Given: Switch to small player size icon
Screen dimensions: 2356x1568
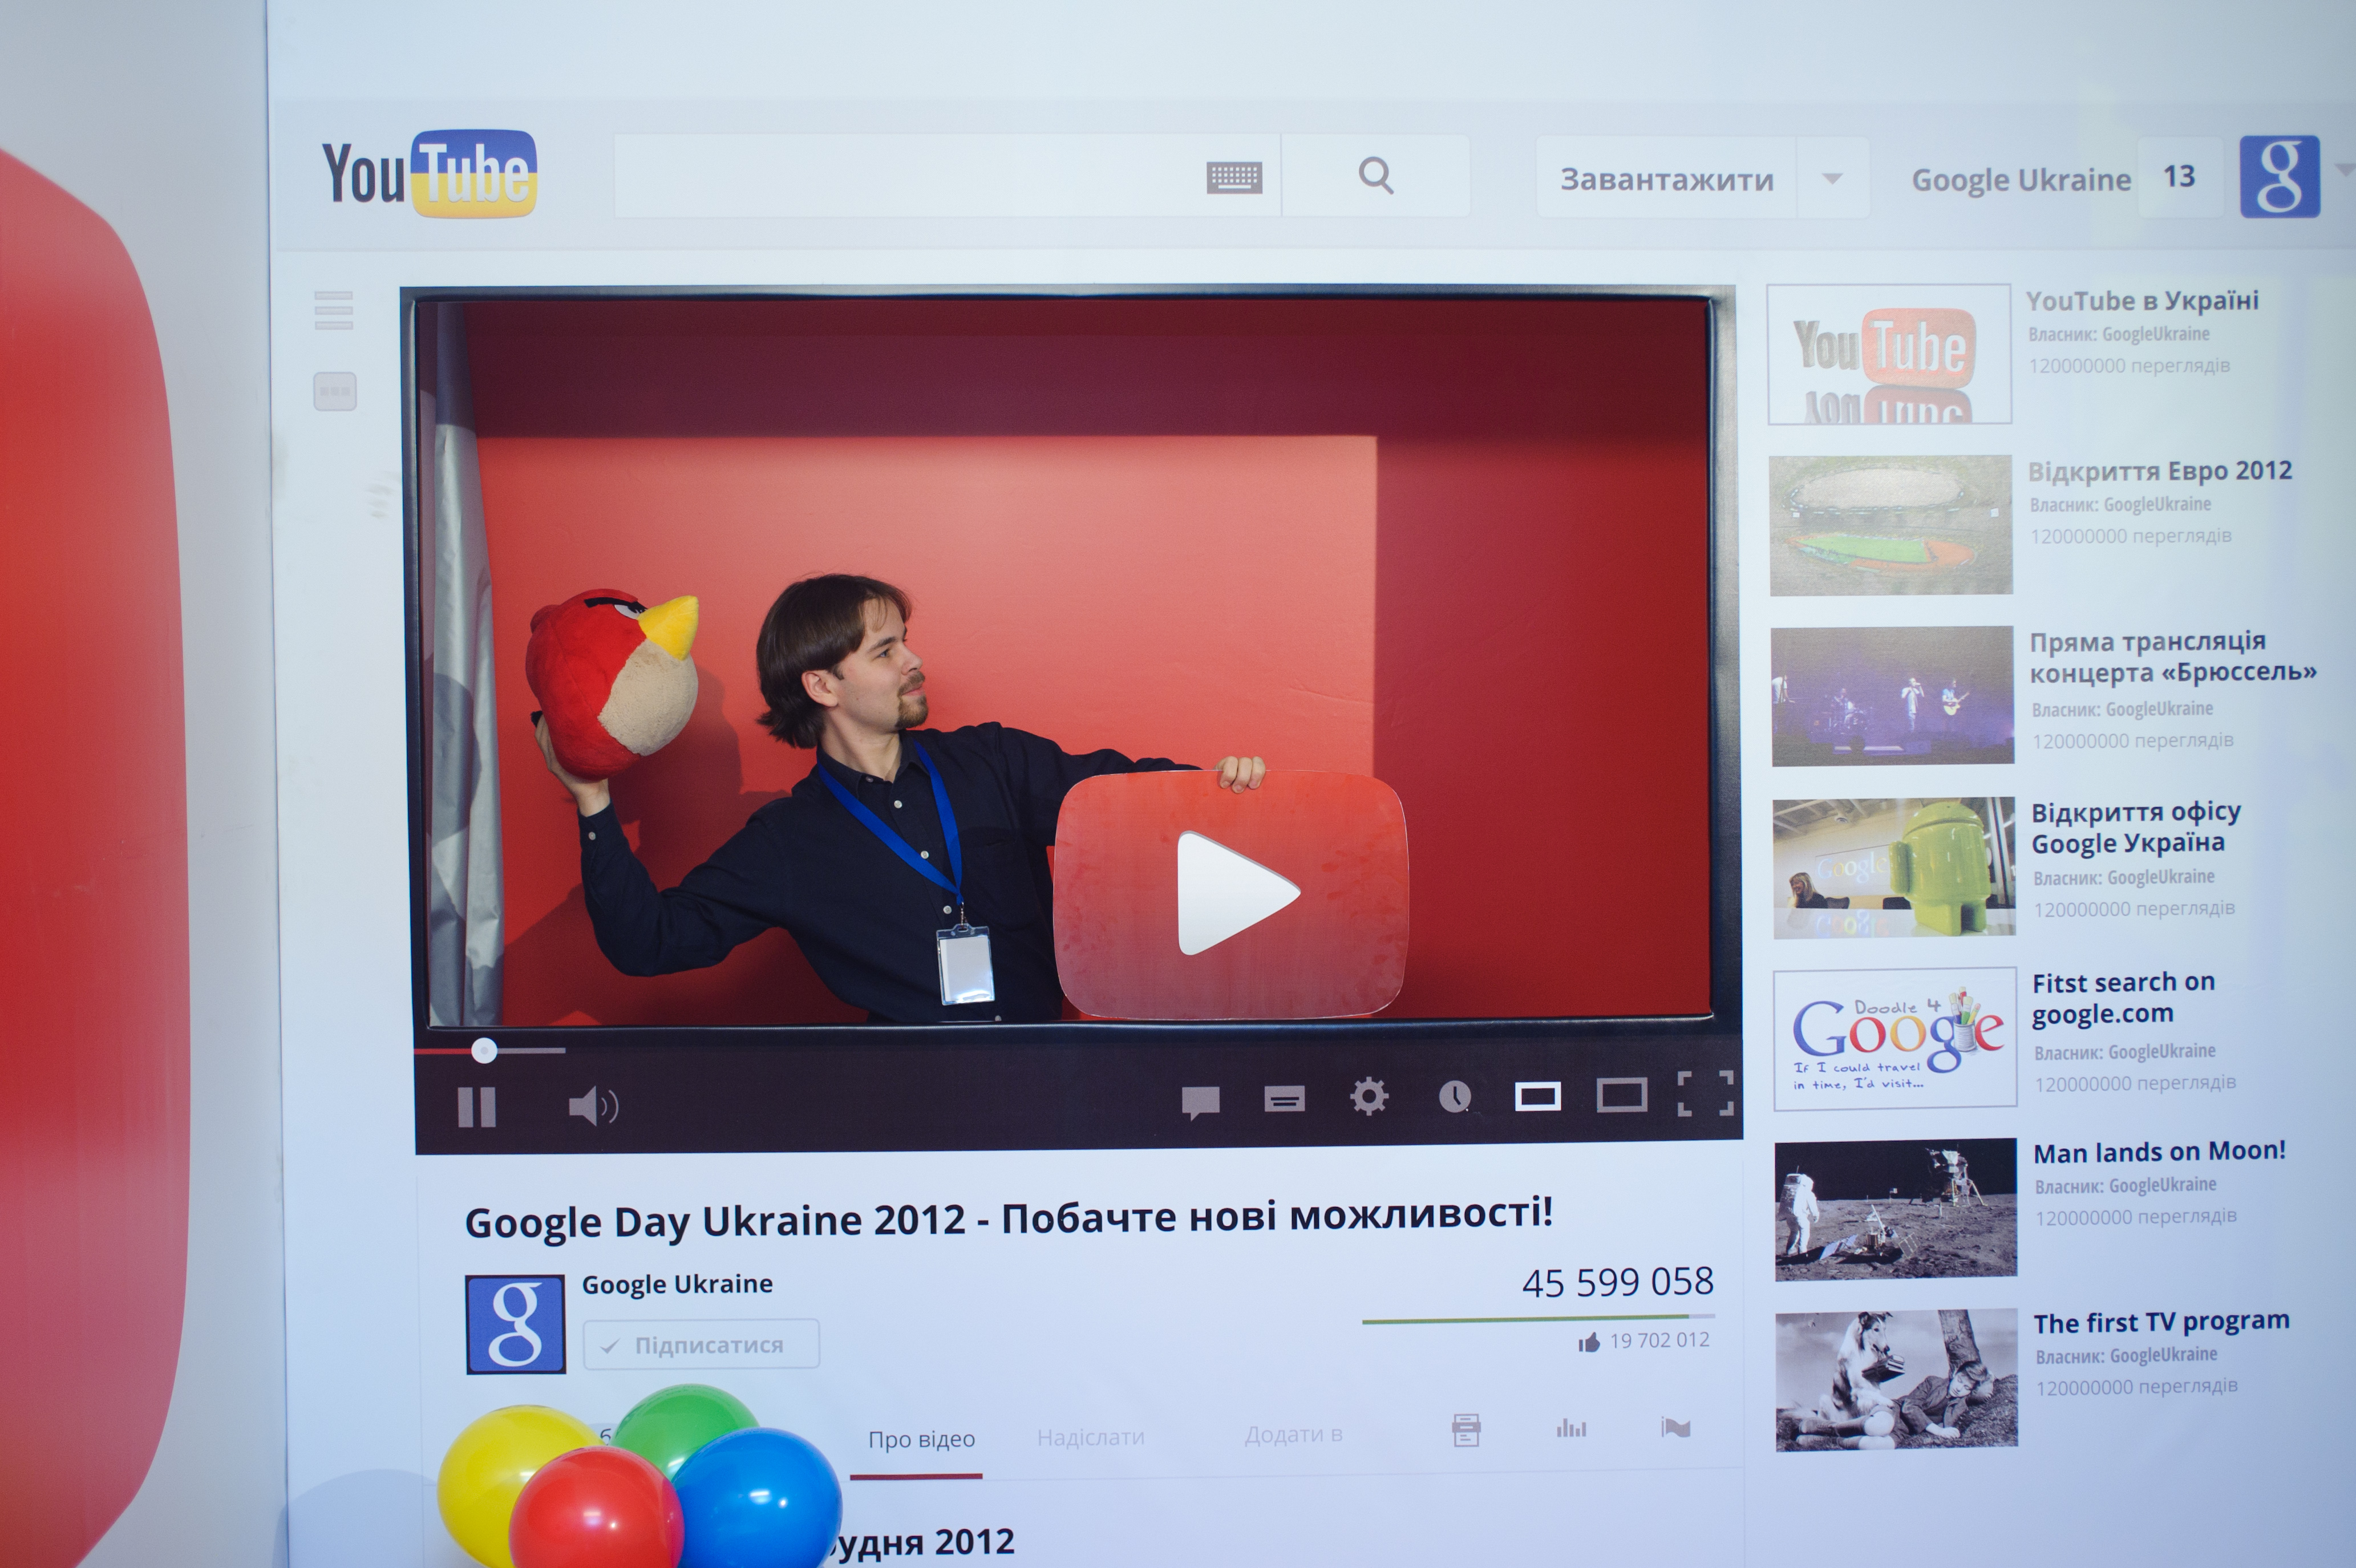Looking at the screenshot, I should pyautogui.click(x=1538, y=1097).
